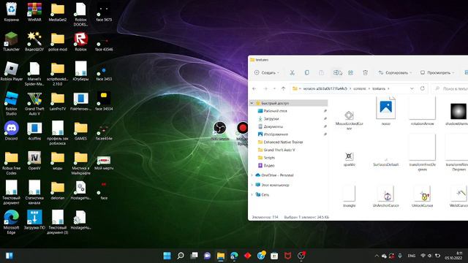Select the triangle file
The height and width of the screenshot is (263, 468).
pos(349,197)
